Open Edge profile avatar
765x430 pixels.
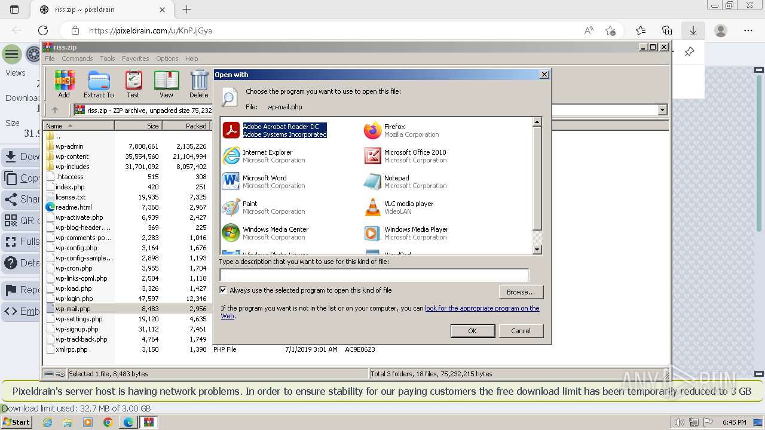coord(721,30)
